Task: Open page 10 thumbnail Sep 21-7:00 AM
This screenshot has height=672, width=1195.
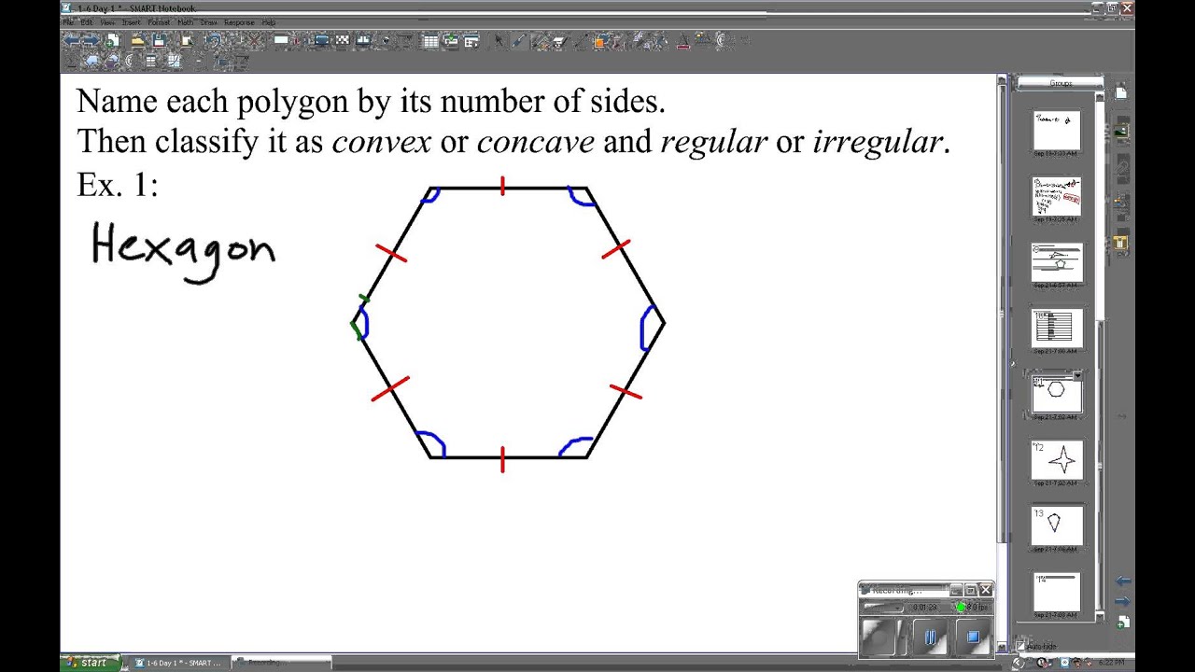Action: coord(1056,328)
